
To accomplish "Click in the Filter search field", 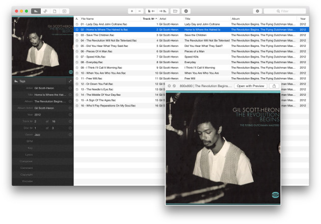I will tap(285, 11).
